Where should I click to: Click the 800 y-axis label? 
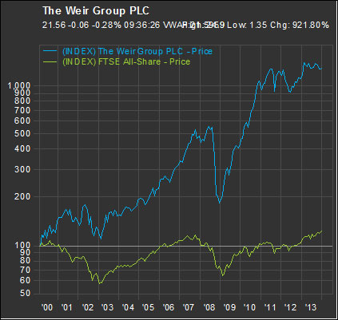tap(23, 101)
